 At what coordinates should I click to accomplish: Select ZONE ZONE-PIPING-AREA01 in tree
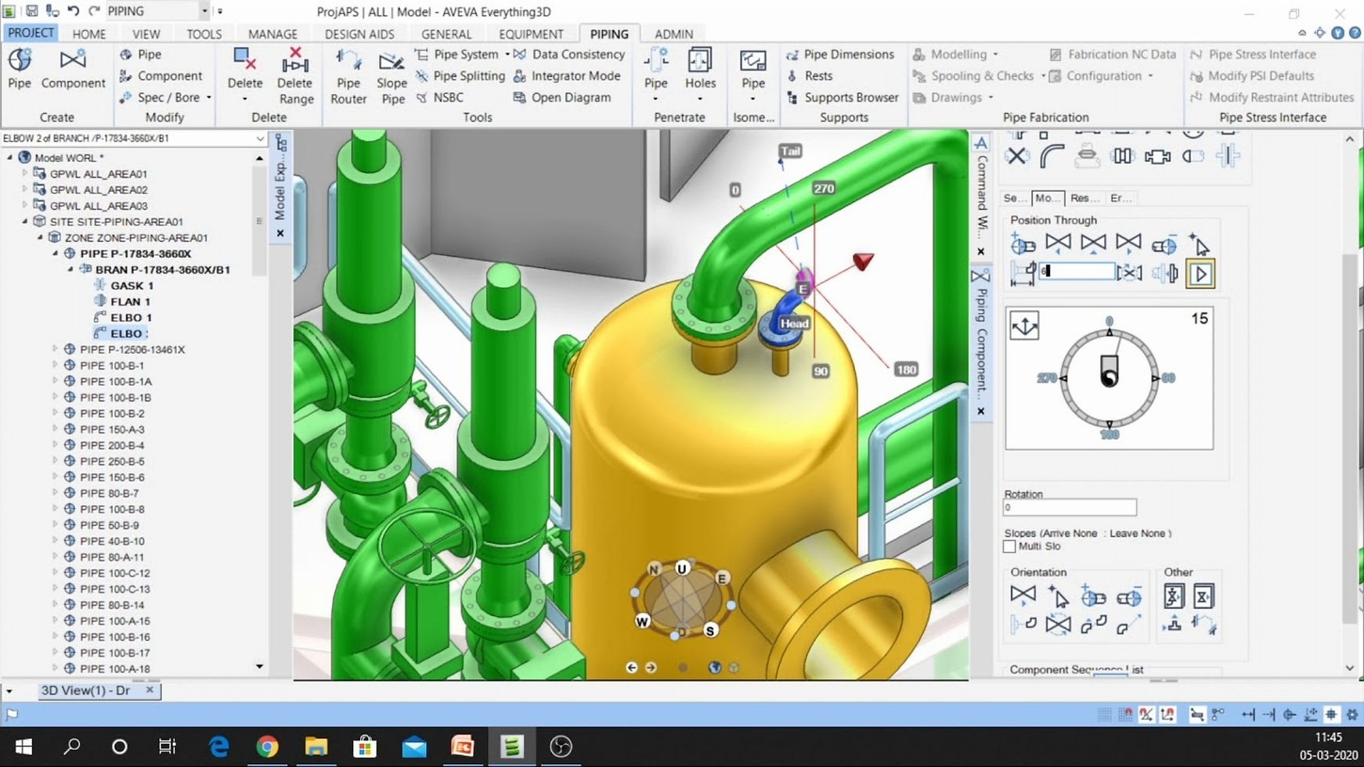pos(136,237)
